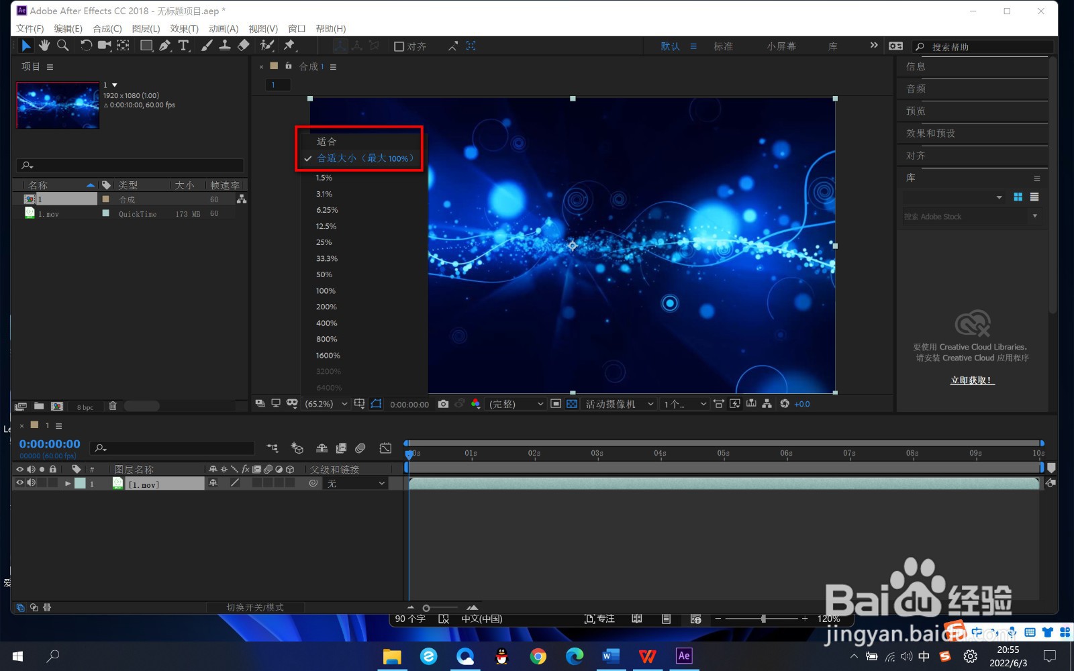Screen dimensions: 1074x671
Task: Enable frame blending for all layers
Action: [x=341, y=448]
